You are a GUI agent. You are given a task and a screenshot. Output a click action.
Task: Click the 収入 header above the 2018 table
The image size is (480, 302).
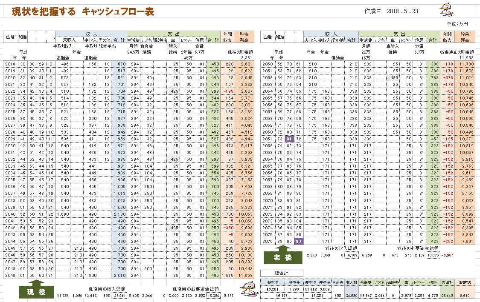tap(91, 34)
